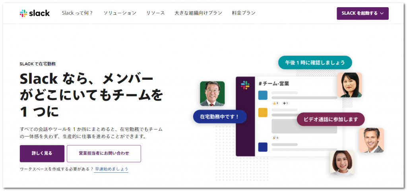This screenshot has height=191, width=407.
Task: Open the Slack って何？ menu item
Action: pos(78,13)
